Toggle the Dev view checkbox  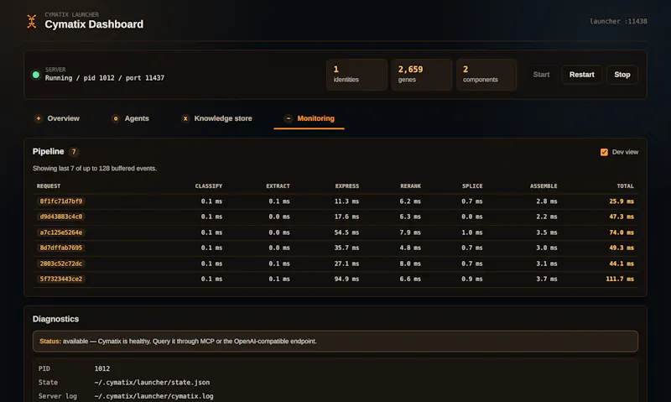604,152
